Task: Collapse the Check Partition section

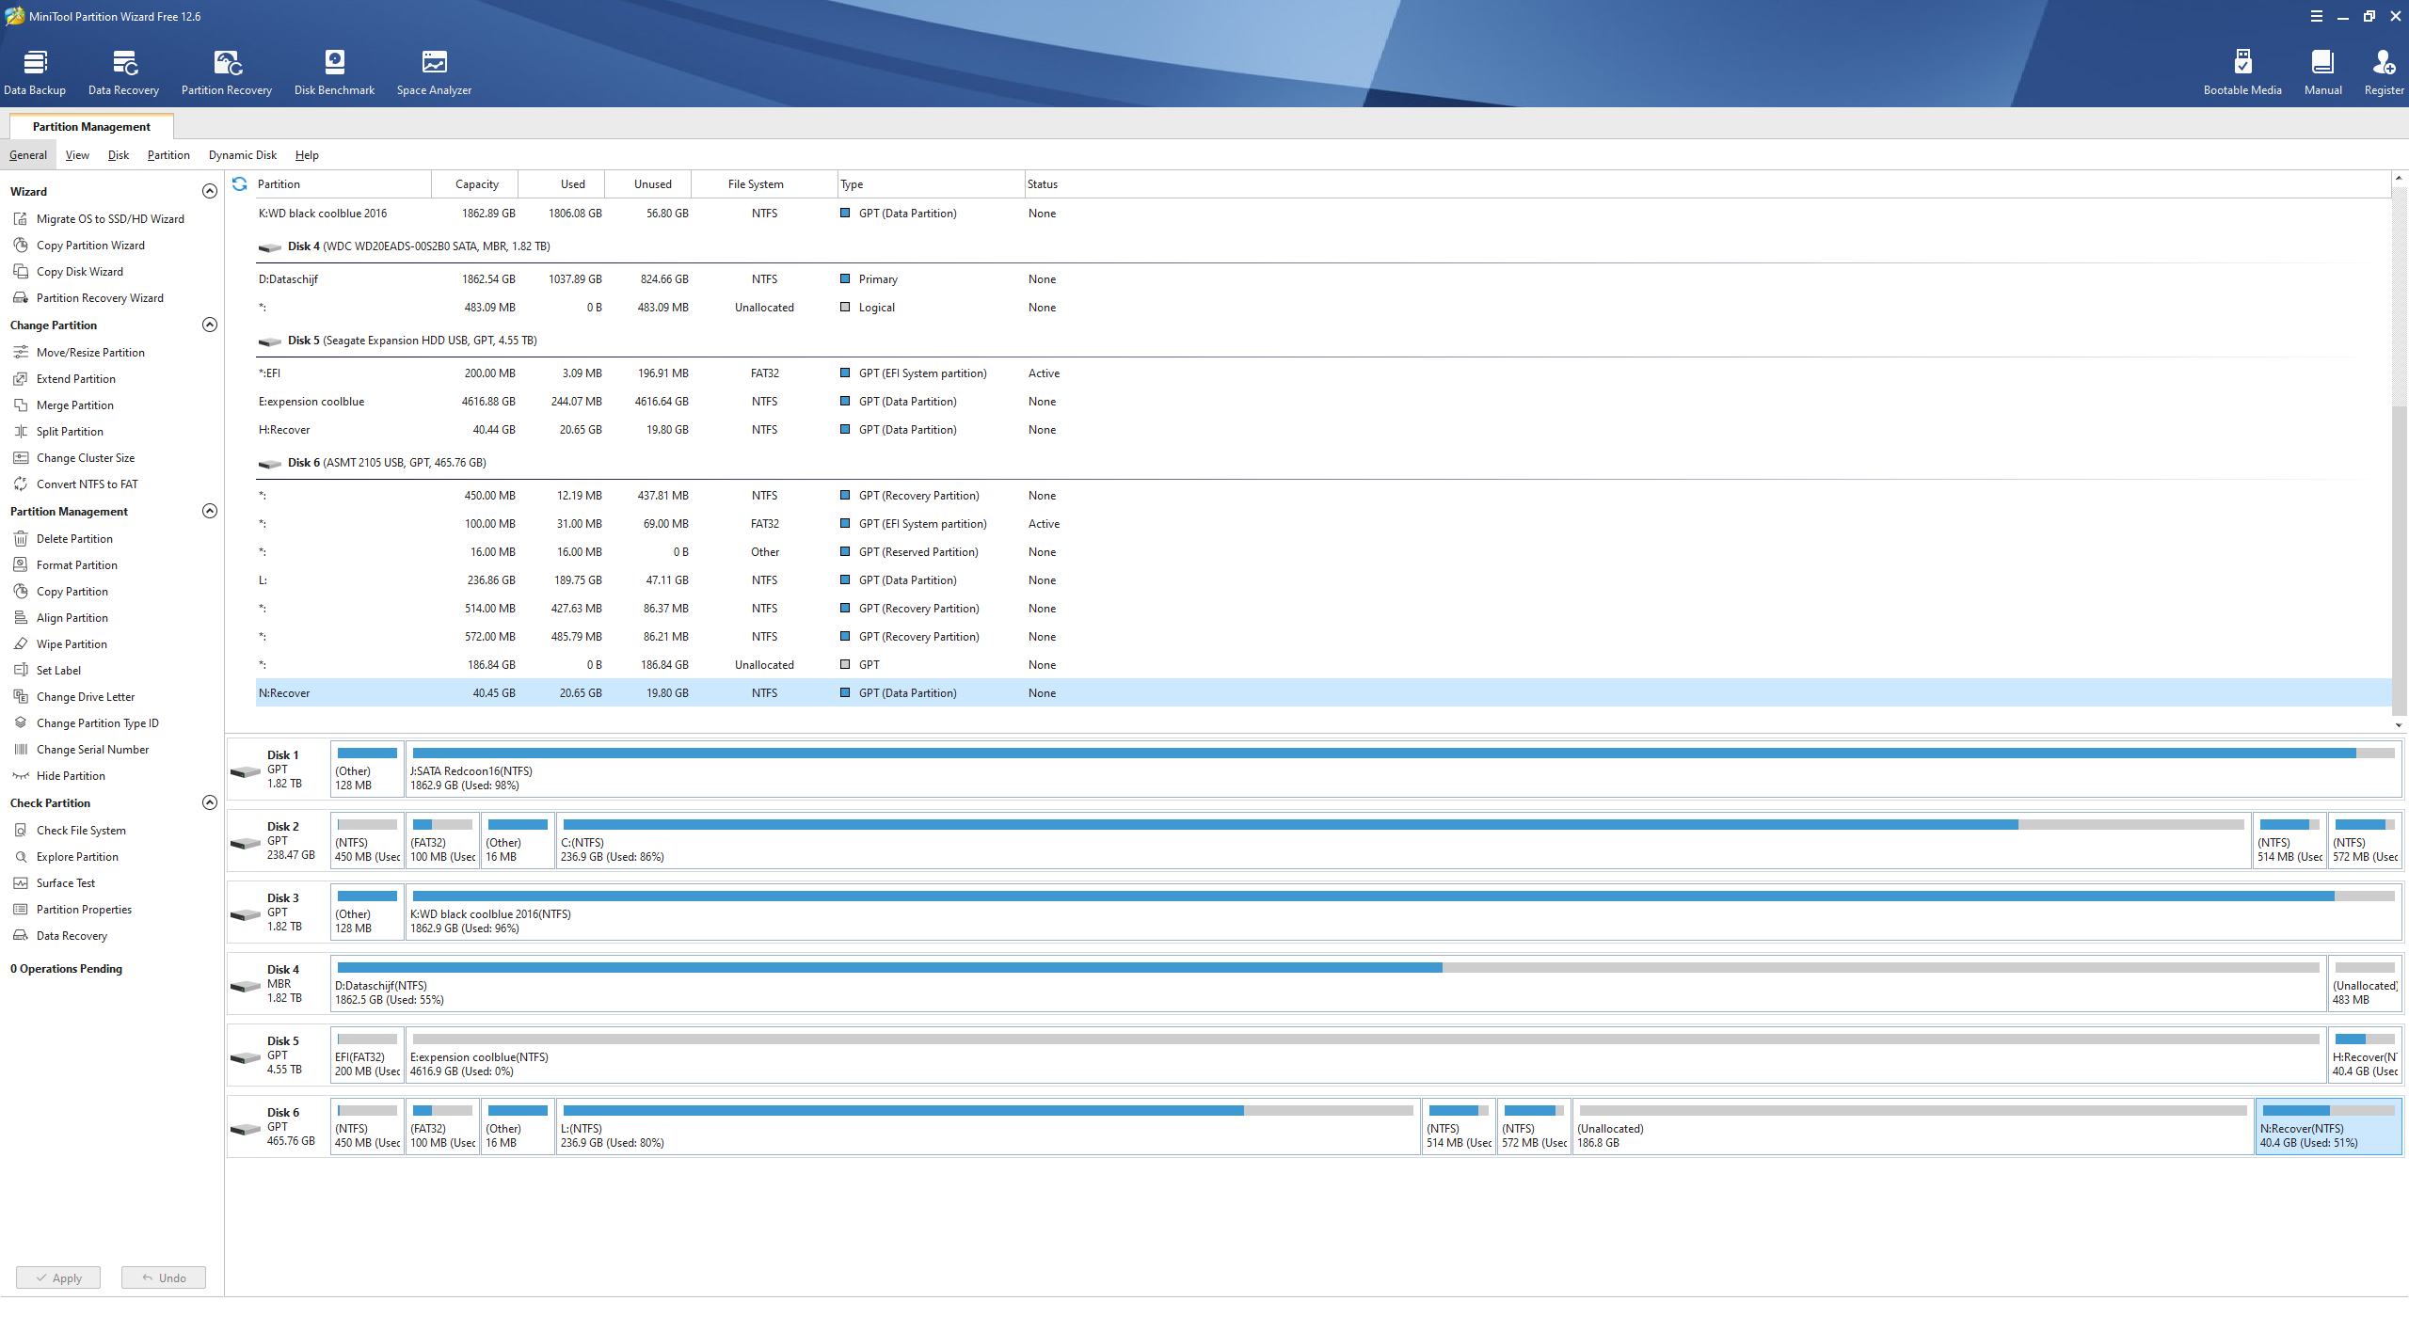Action: click(x=210, y=802)
